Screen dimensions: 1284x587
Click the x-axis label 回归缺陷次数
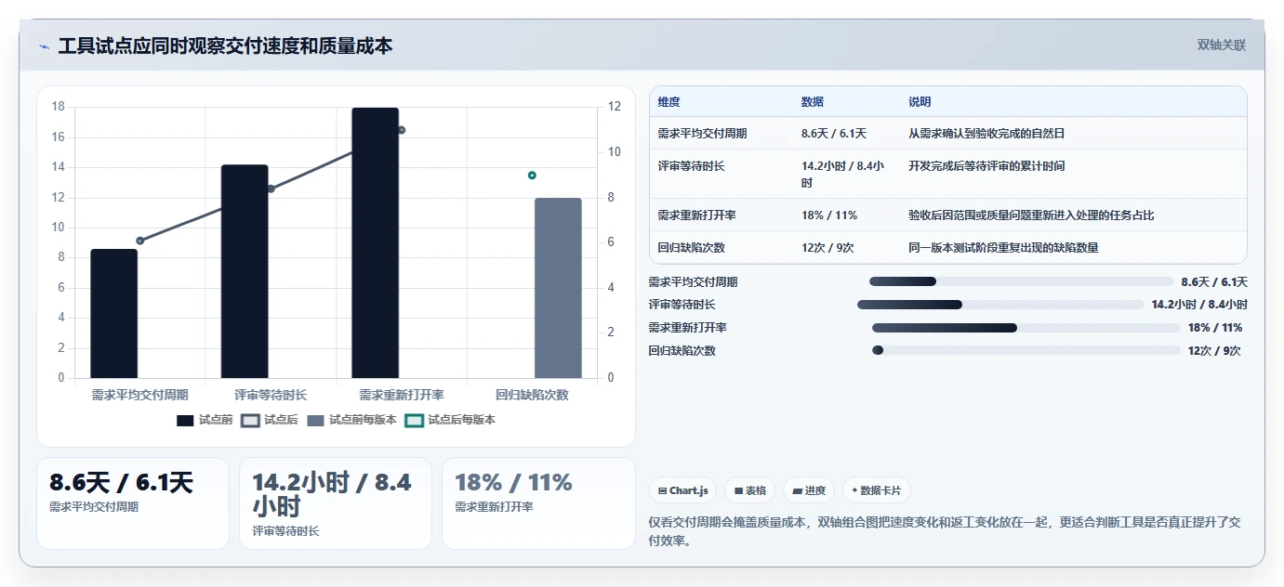[532, 395]
